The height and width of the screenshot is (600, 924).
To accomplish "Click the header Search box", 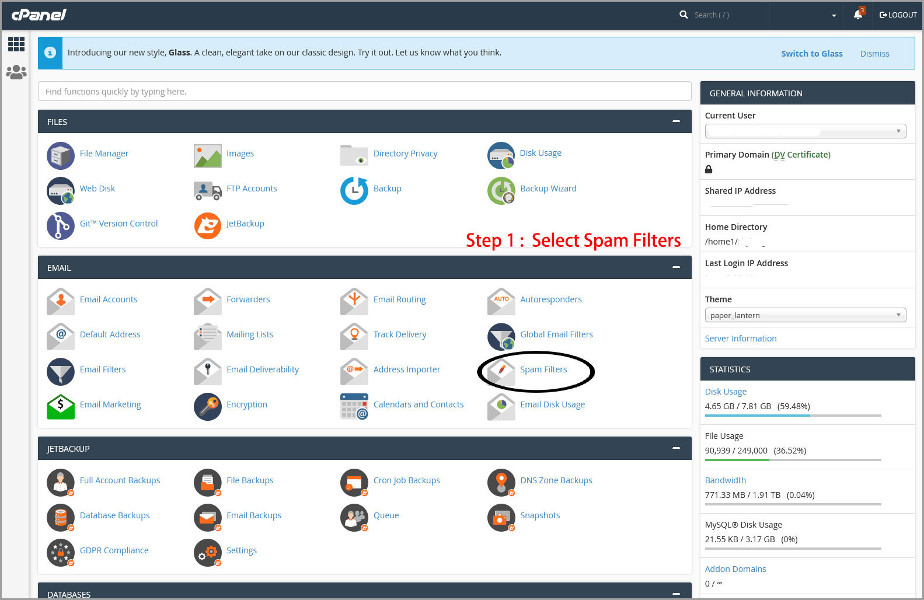I will [x=723, y=15].
